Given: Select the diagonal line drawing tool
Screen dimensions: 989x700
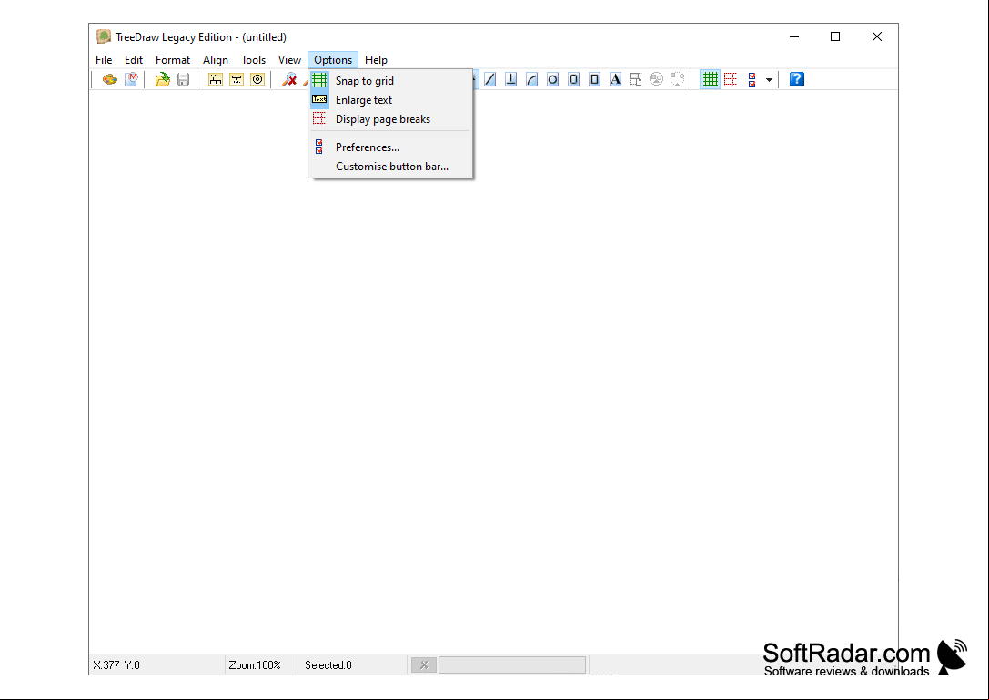Looking at the screenshot, I should click(490, 79).
